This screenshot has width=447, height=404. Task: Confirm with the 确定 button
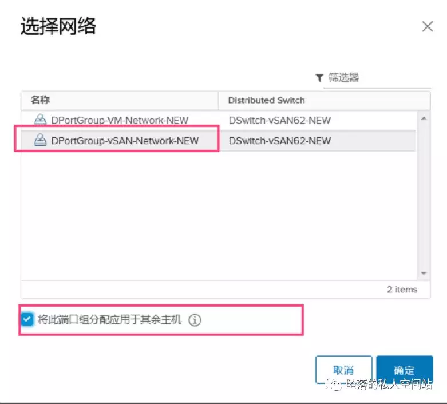pyautogui.click(x=405, y=370)
